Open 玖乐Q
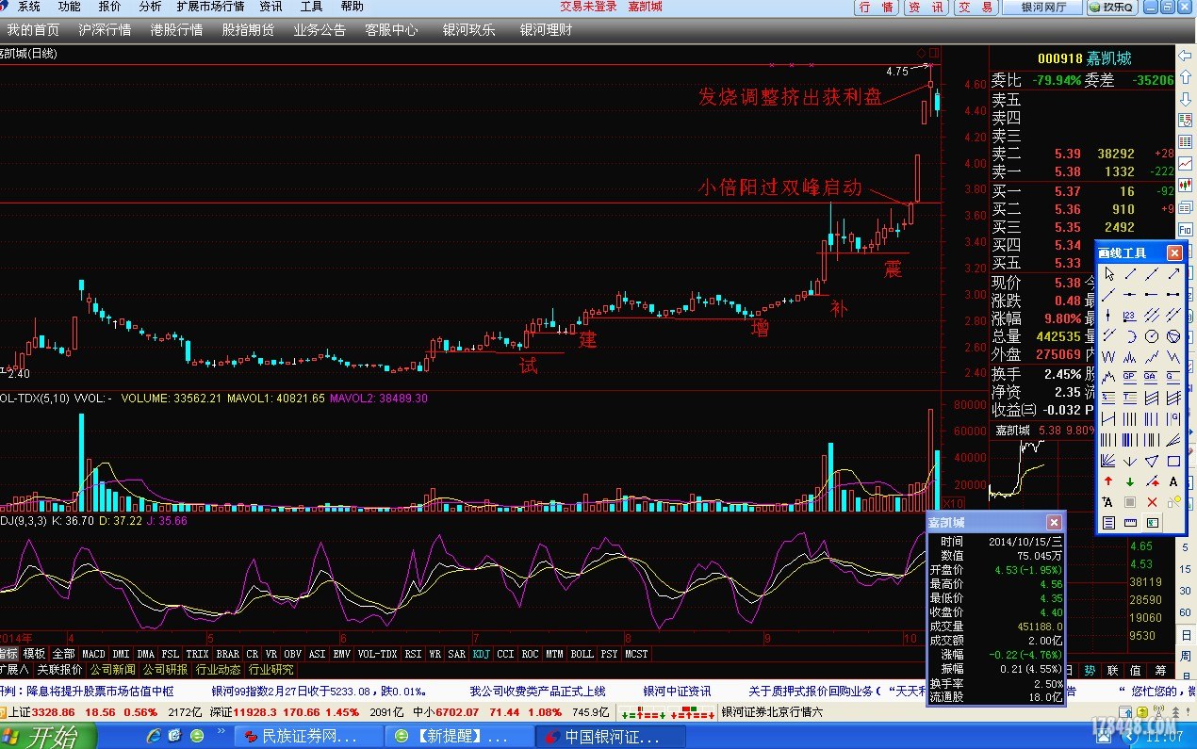Image resolution: width=1197 pixels, height=749 pixels. coord(1113,8)
